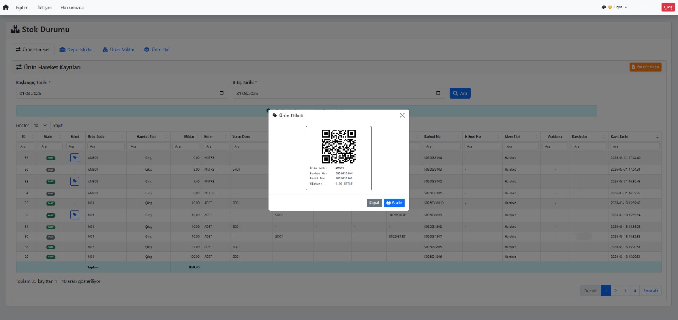Jump to page 3 in the pagination
Image resolution: width=678 pixels, height=320 pixels.
[625, 291]
